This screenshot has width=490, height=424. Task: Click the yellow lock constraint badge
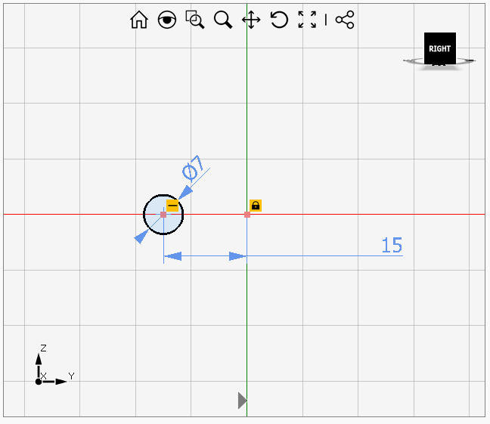click(256, 206)
